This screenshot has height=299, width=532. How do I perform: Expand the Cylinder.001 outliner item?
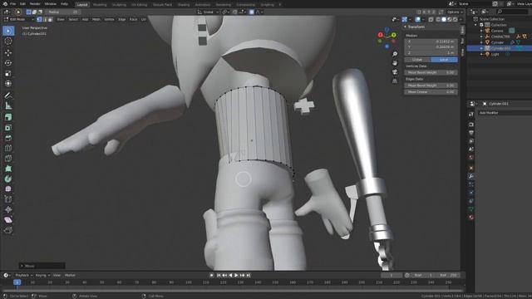(x=481, y=48)
